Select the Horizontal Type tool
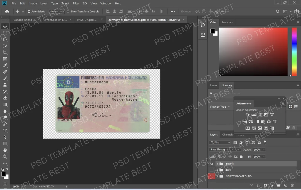This screenshot has width=301, height=190. pyautogui.click(x=5, y=131)
